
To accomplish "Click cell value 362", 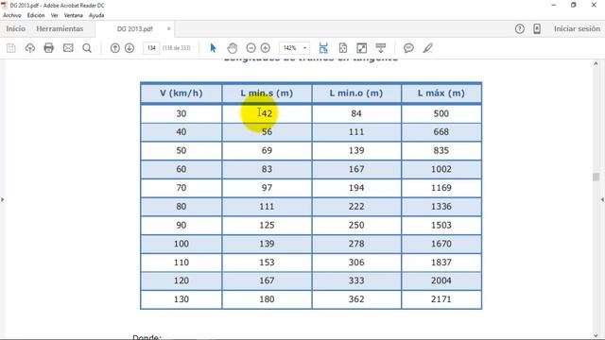I will (x=356, y=299).
